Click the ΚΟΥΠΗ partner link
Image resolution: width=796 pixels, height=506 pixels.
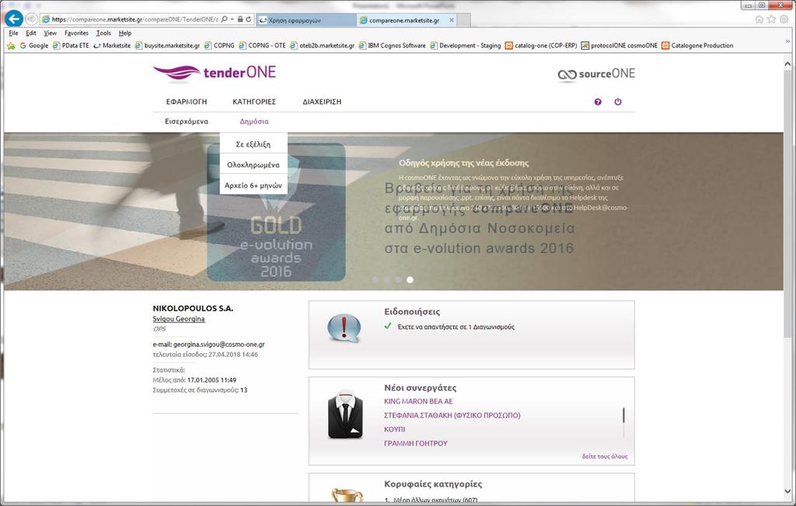394,429
